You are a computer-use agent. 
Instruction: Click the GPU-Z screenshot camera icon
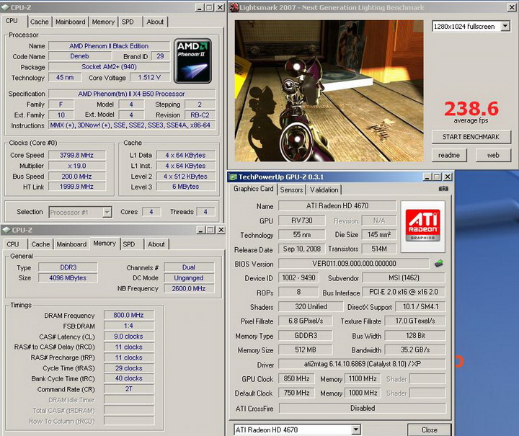[443, 189]
